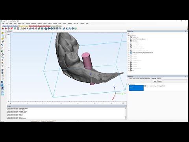The image size is (189, 142).
Task: Click the Logger panel vertical scrollbar
Action: point(126,114)
